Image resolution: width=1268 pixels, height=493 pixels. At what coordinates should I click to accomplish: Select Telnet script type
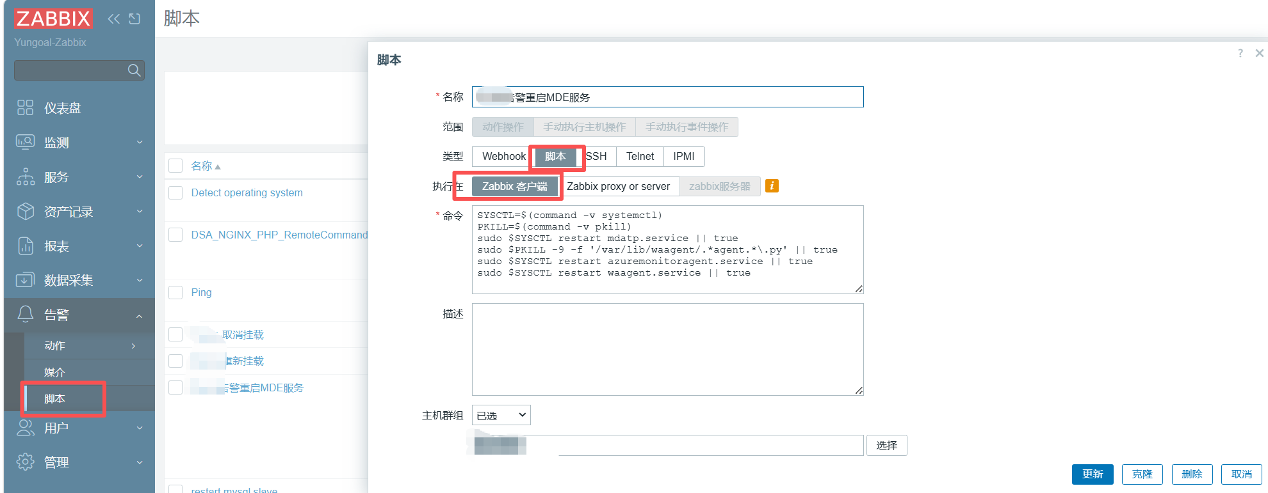(640, 156)
